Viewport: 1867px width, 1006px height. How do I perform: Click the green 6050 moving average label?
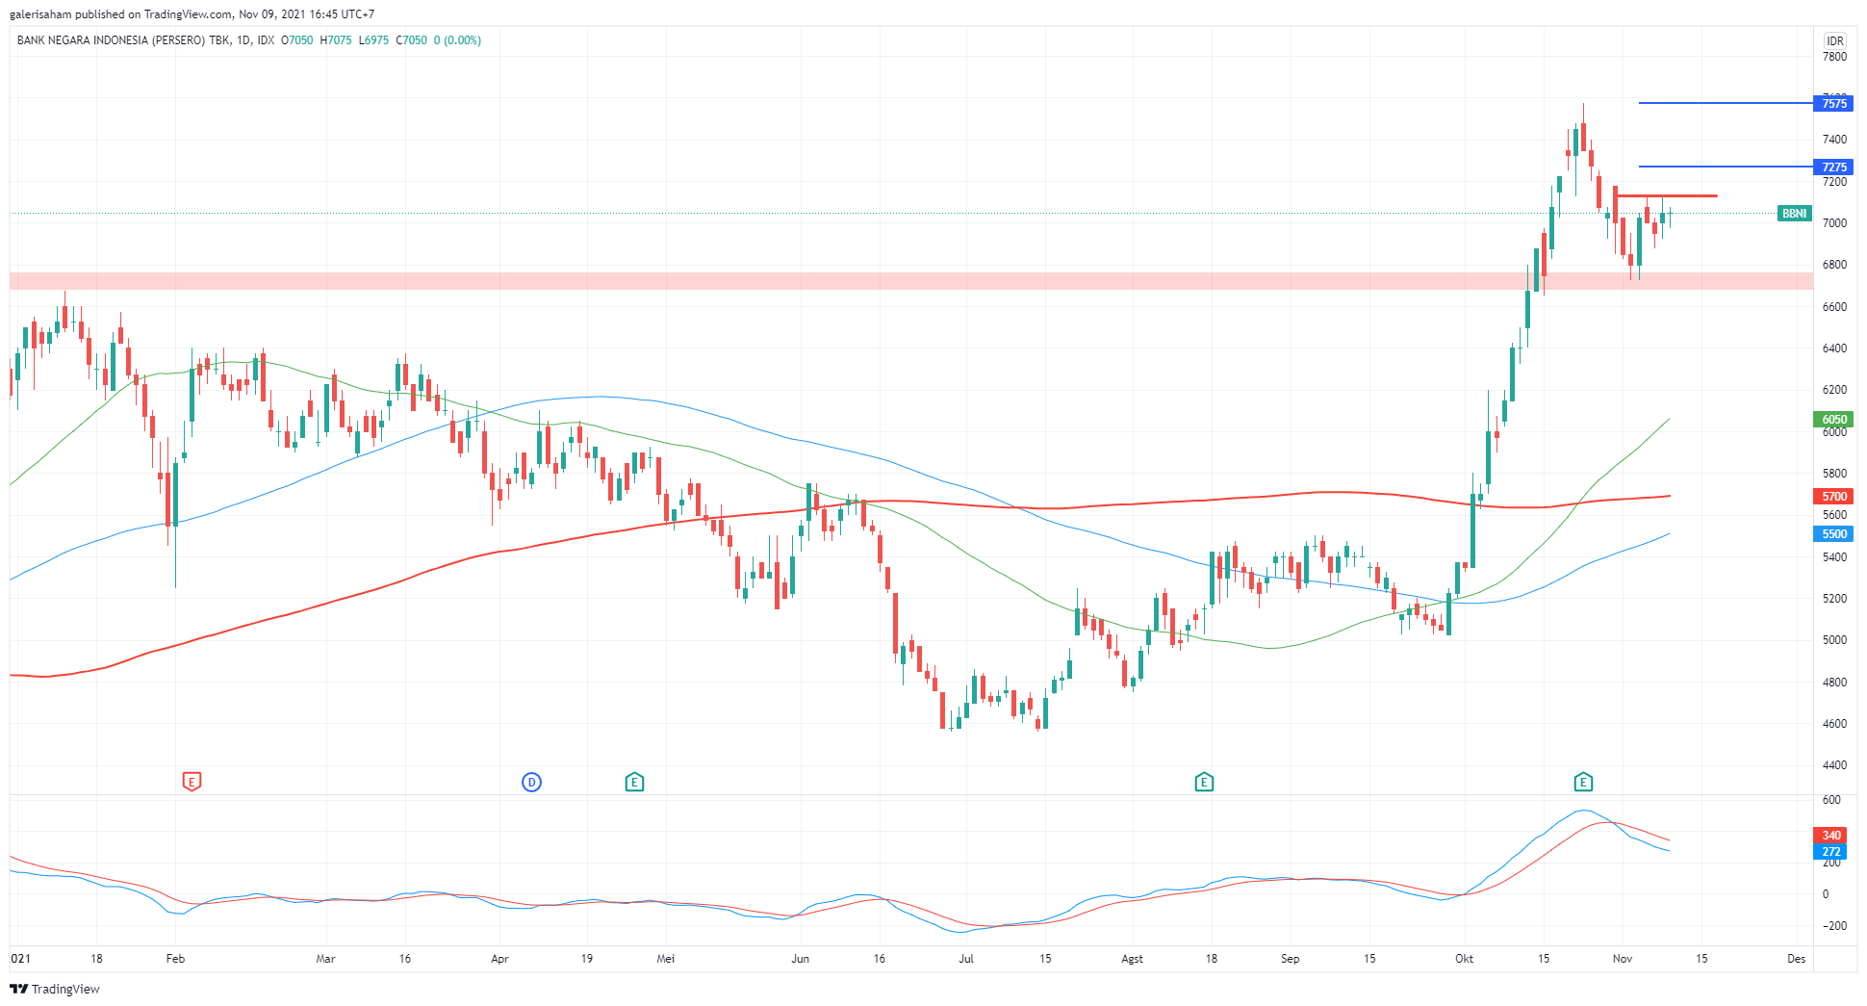click(1832, 419)
